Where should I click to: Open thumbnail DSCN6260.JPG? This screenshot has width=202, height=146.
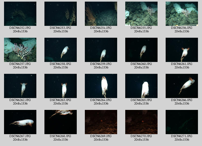[141, 50]
